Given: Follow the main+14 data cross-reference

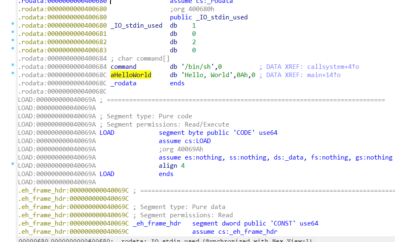Looking at the screenshot, I should click(x=320, y=75).
